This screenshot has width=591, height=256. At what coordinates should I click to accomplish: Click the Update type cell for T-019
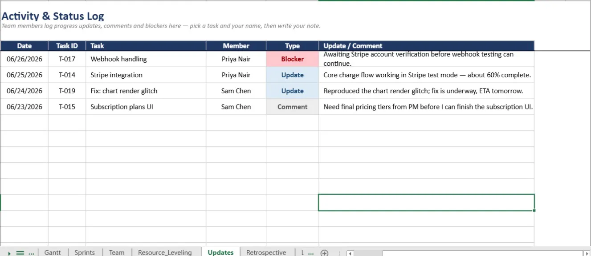292,91
